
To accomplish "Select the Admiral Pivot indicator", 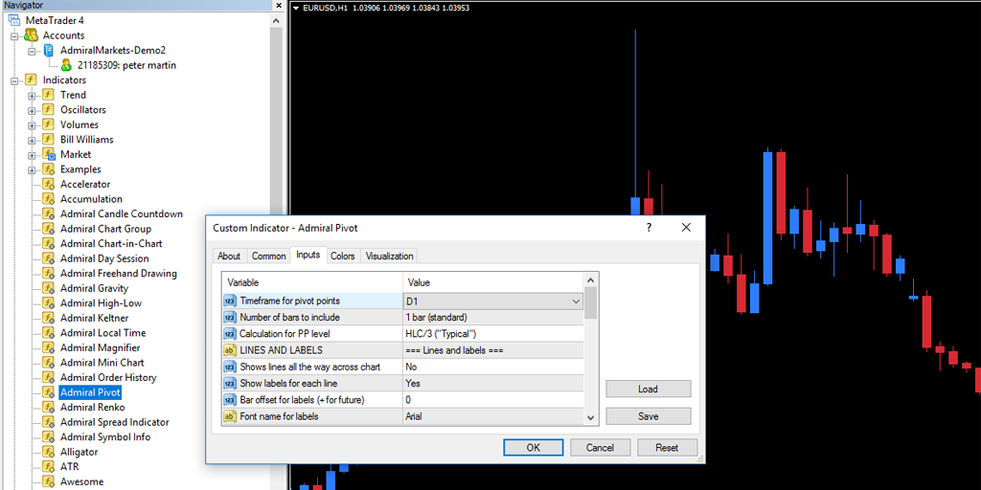I will point(90,392).
